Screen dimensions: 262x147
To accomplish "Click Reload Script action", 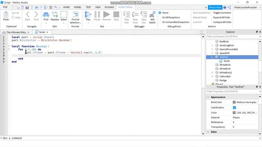I will 200,17.
